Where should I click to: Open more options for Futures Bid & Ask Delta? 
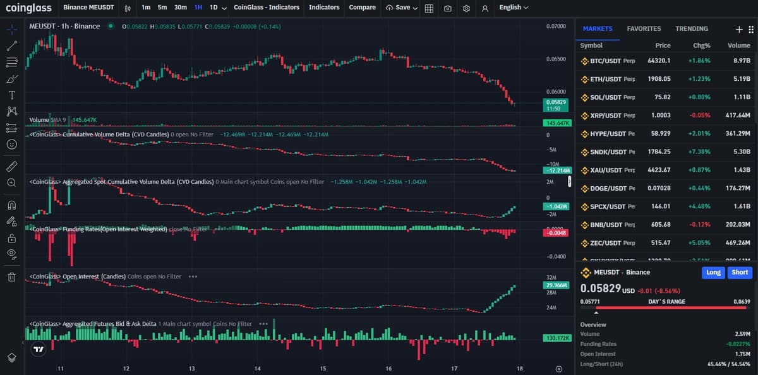click(263, 324)
